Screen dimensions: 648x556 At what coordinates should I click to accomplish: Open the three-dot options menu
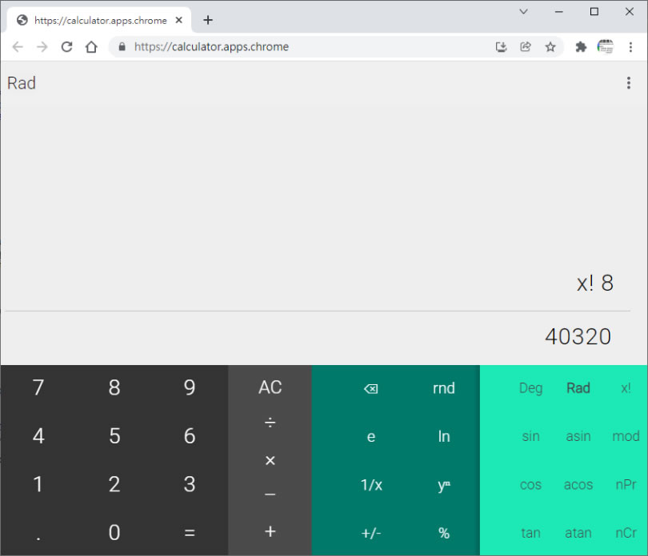click(628, 83)
